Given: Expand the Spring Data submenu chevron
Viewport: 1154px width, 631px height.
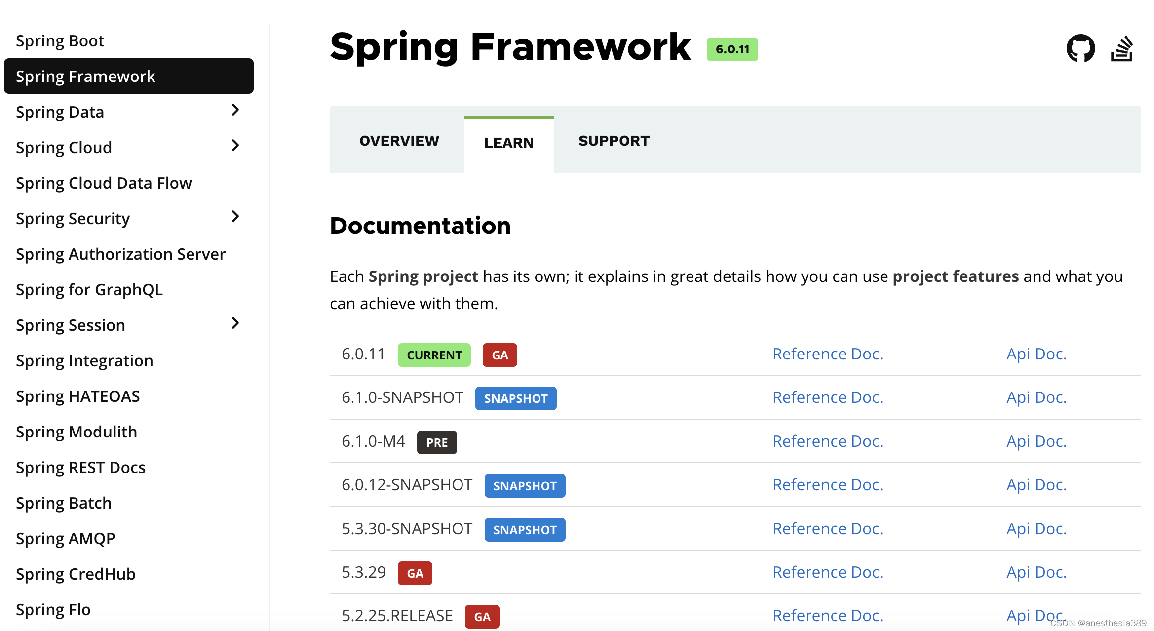Looking at the screenshot, I should tap(235, 110).
